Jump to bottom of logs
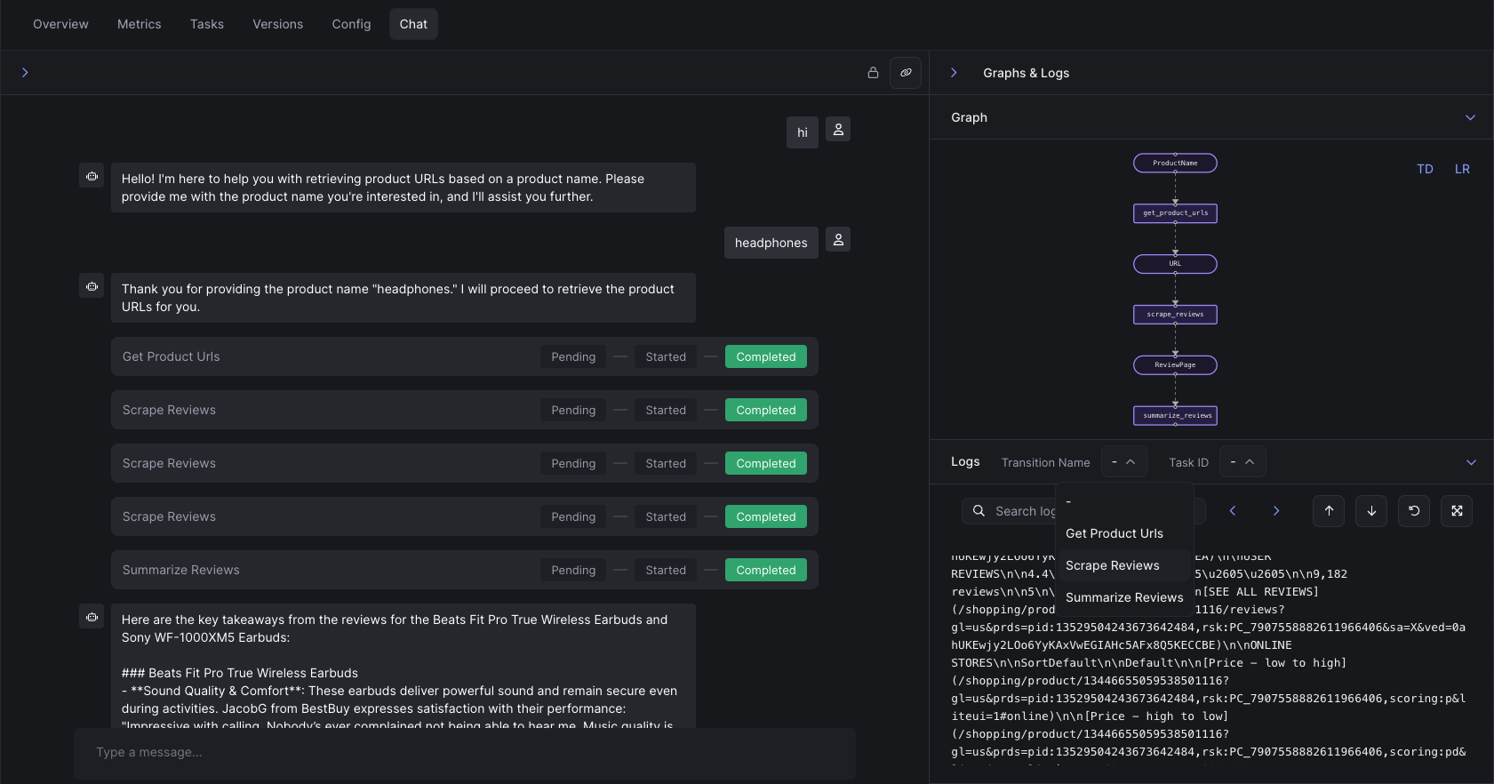Screen dimensions: 1494x784 (1371, 511)
